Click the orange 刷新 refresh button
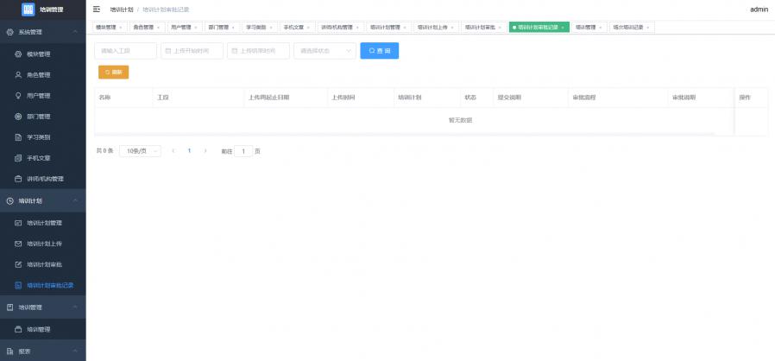775x361 pixels. point(114,72)
